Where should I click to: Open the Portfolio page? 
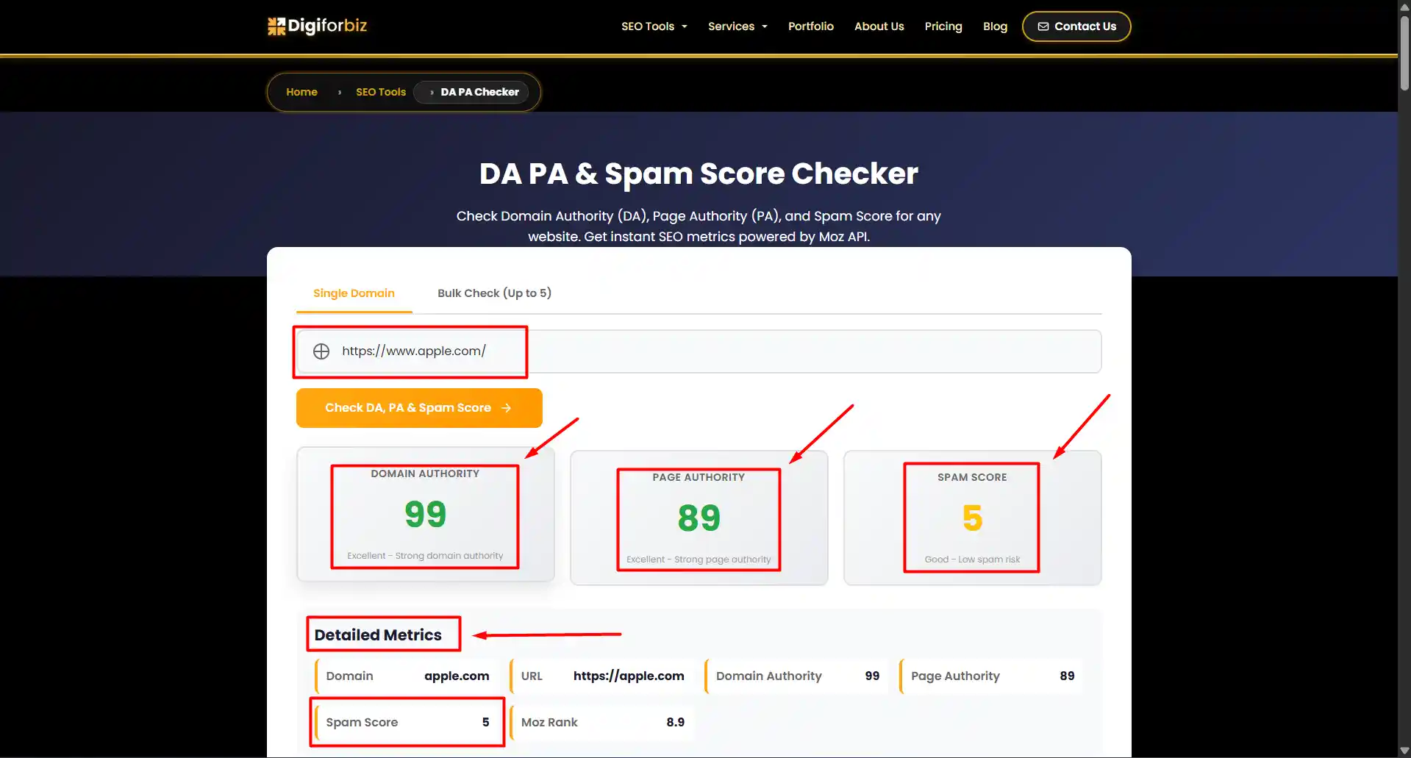(x=810, y=26)
